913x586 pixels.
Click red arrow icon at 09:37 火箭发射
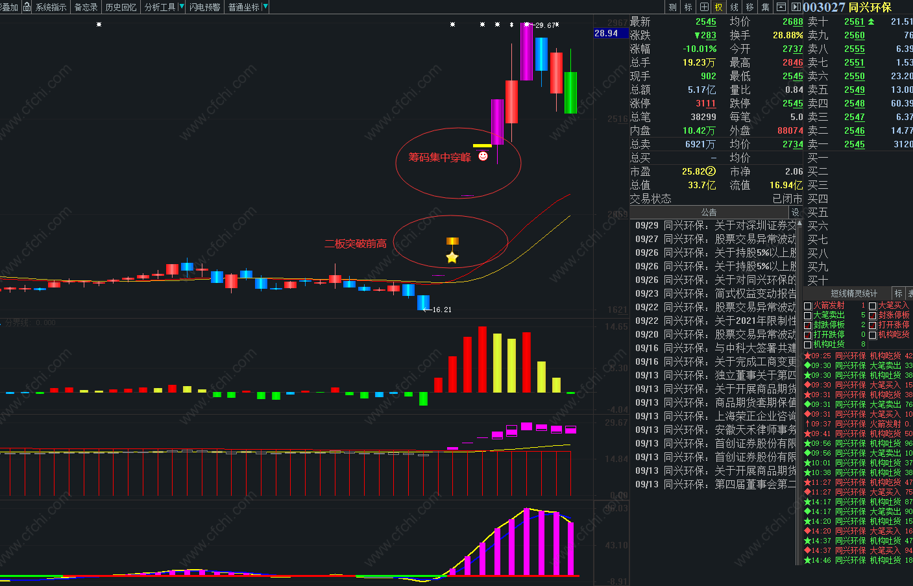point(807,424)
